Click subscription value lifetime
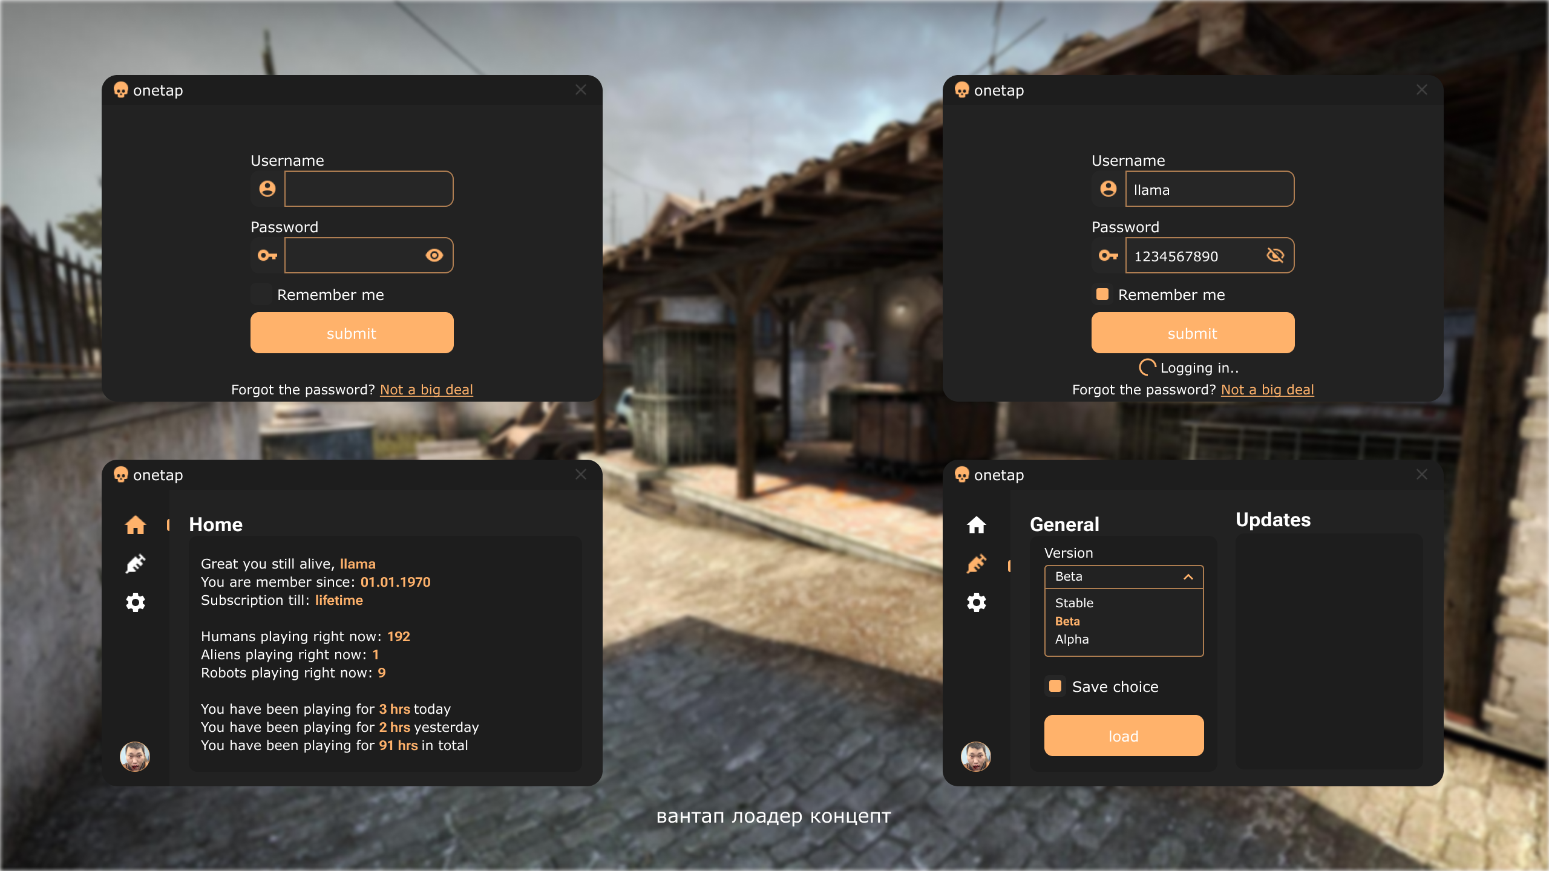Image resolution: width=1549 pixels, height=871 pixels. tap(339, 600)
